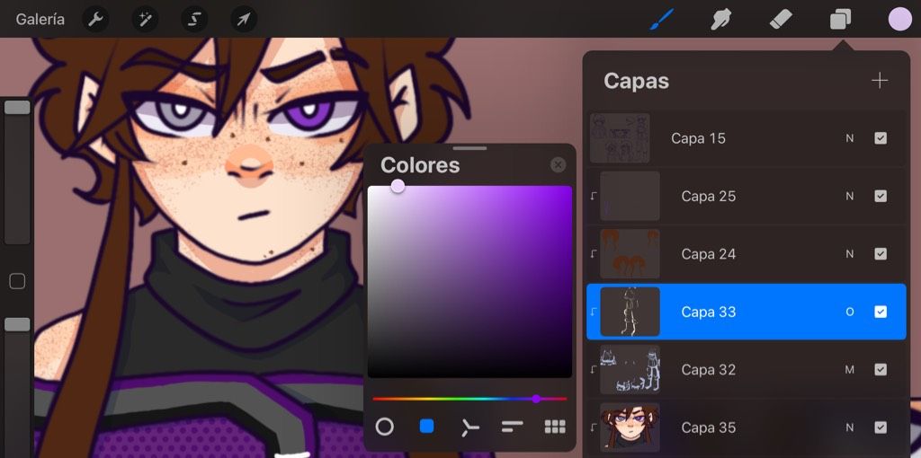
Task: Uncheck visibility for Capa 24
Action: tap(881, 254)
